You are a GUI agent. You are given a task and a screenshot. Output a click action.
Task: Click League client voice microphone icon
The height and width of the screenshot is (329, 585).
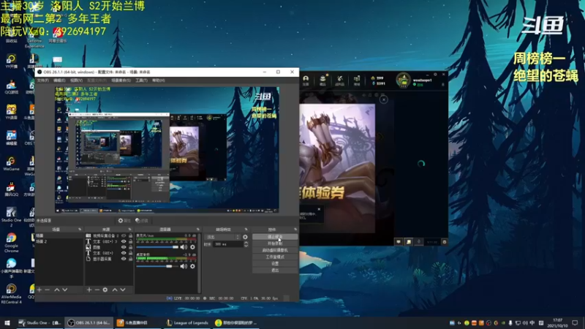[418, 242]
